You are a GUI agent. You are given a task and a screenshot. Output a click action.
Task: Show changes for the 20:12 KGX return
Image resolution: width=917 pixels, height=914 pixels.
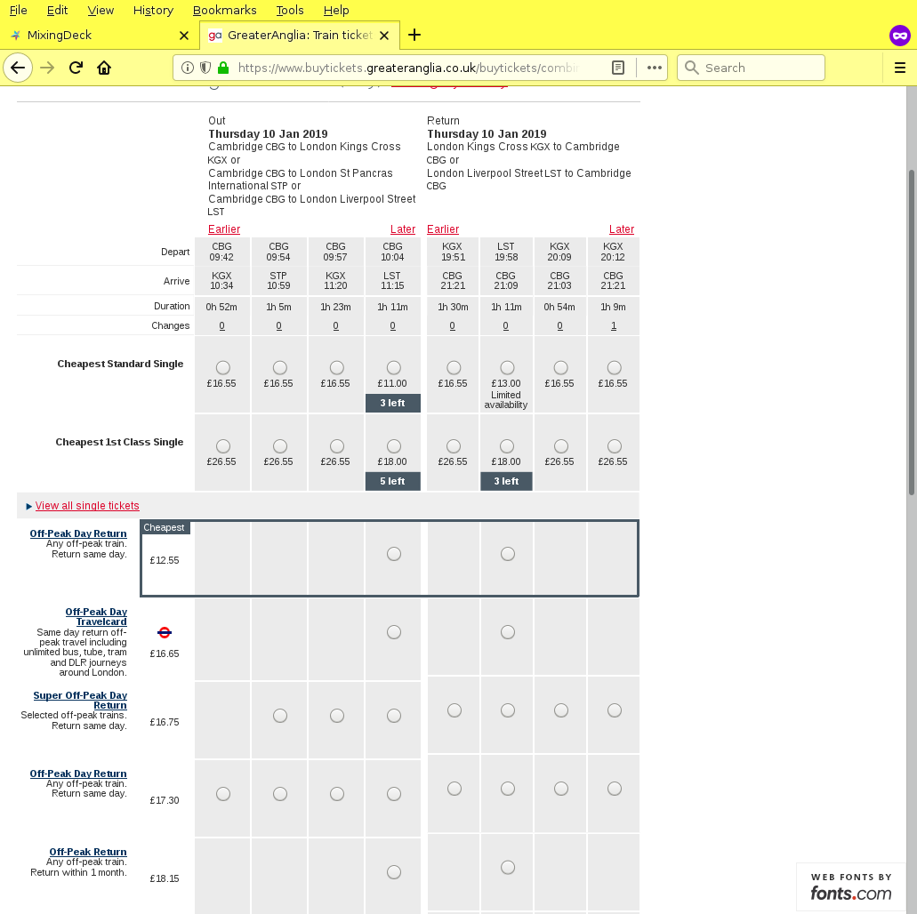click(x=614, y=325)
